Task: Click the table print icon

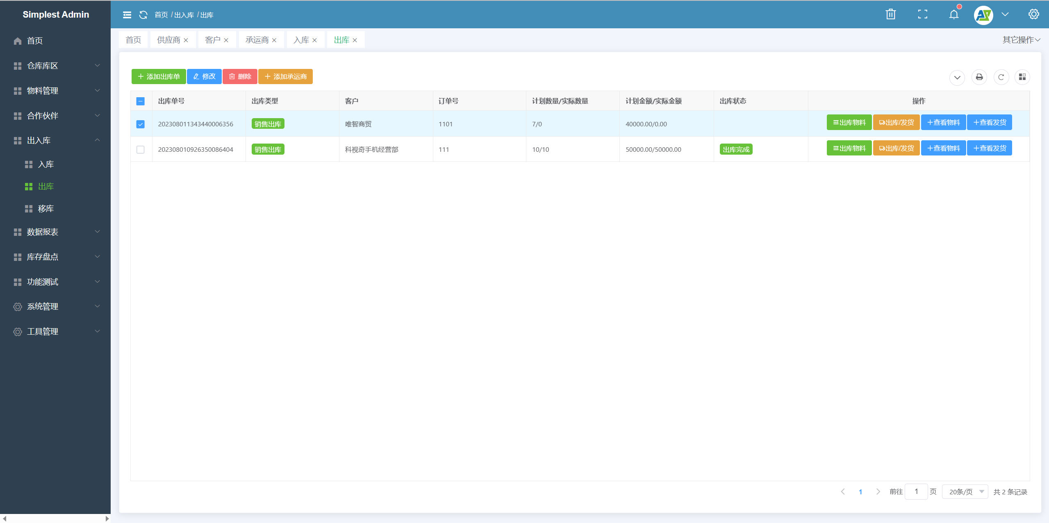Action: pyautogui.click(x=979, y=77)
